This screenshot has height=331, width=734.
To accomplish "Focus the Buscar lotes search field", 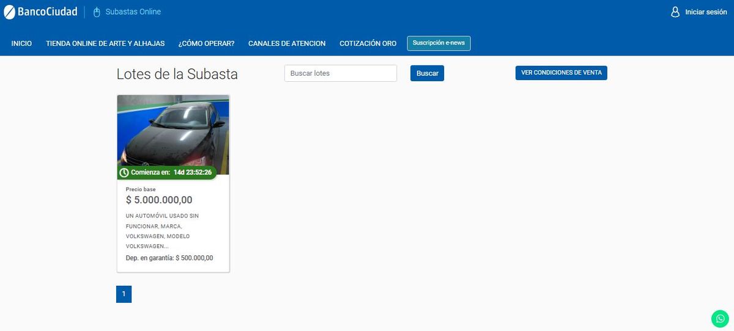I will click(340, 73).
